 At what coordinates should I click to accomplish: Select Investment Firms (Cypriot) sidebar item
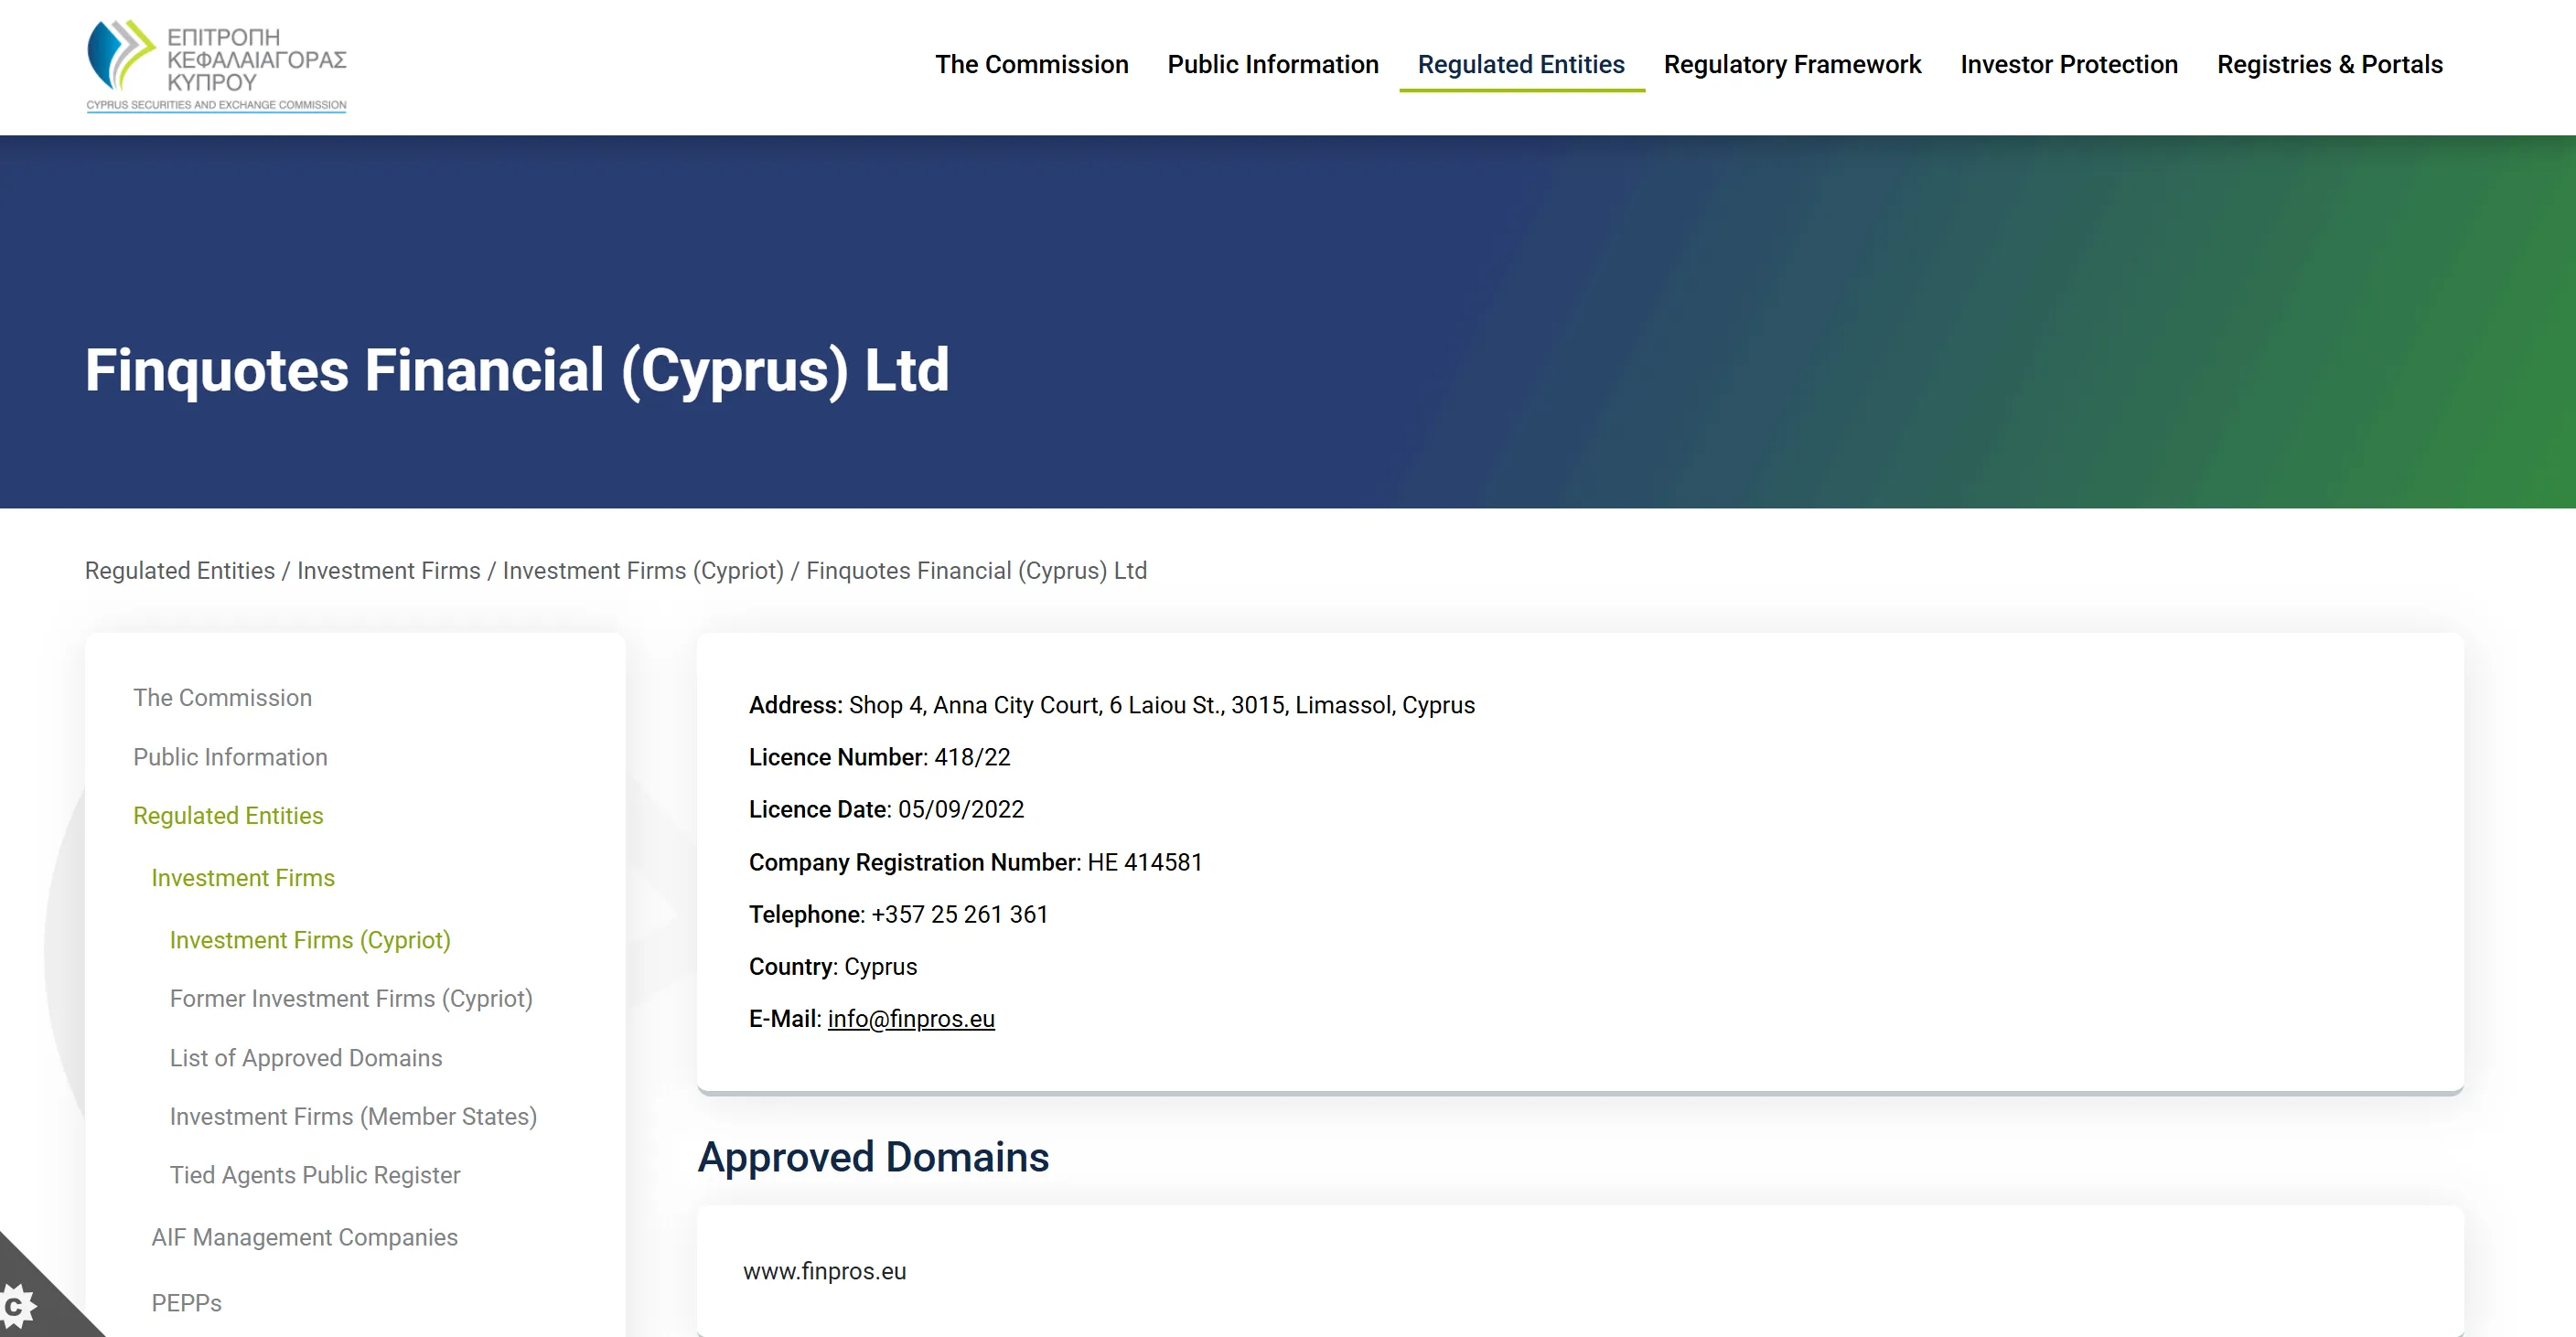coord(310,940)
